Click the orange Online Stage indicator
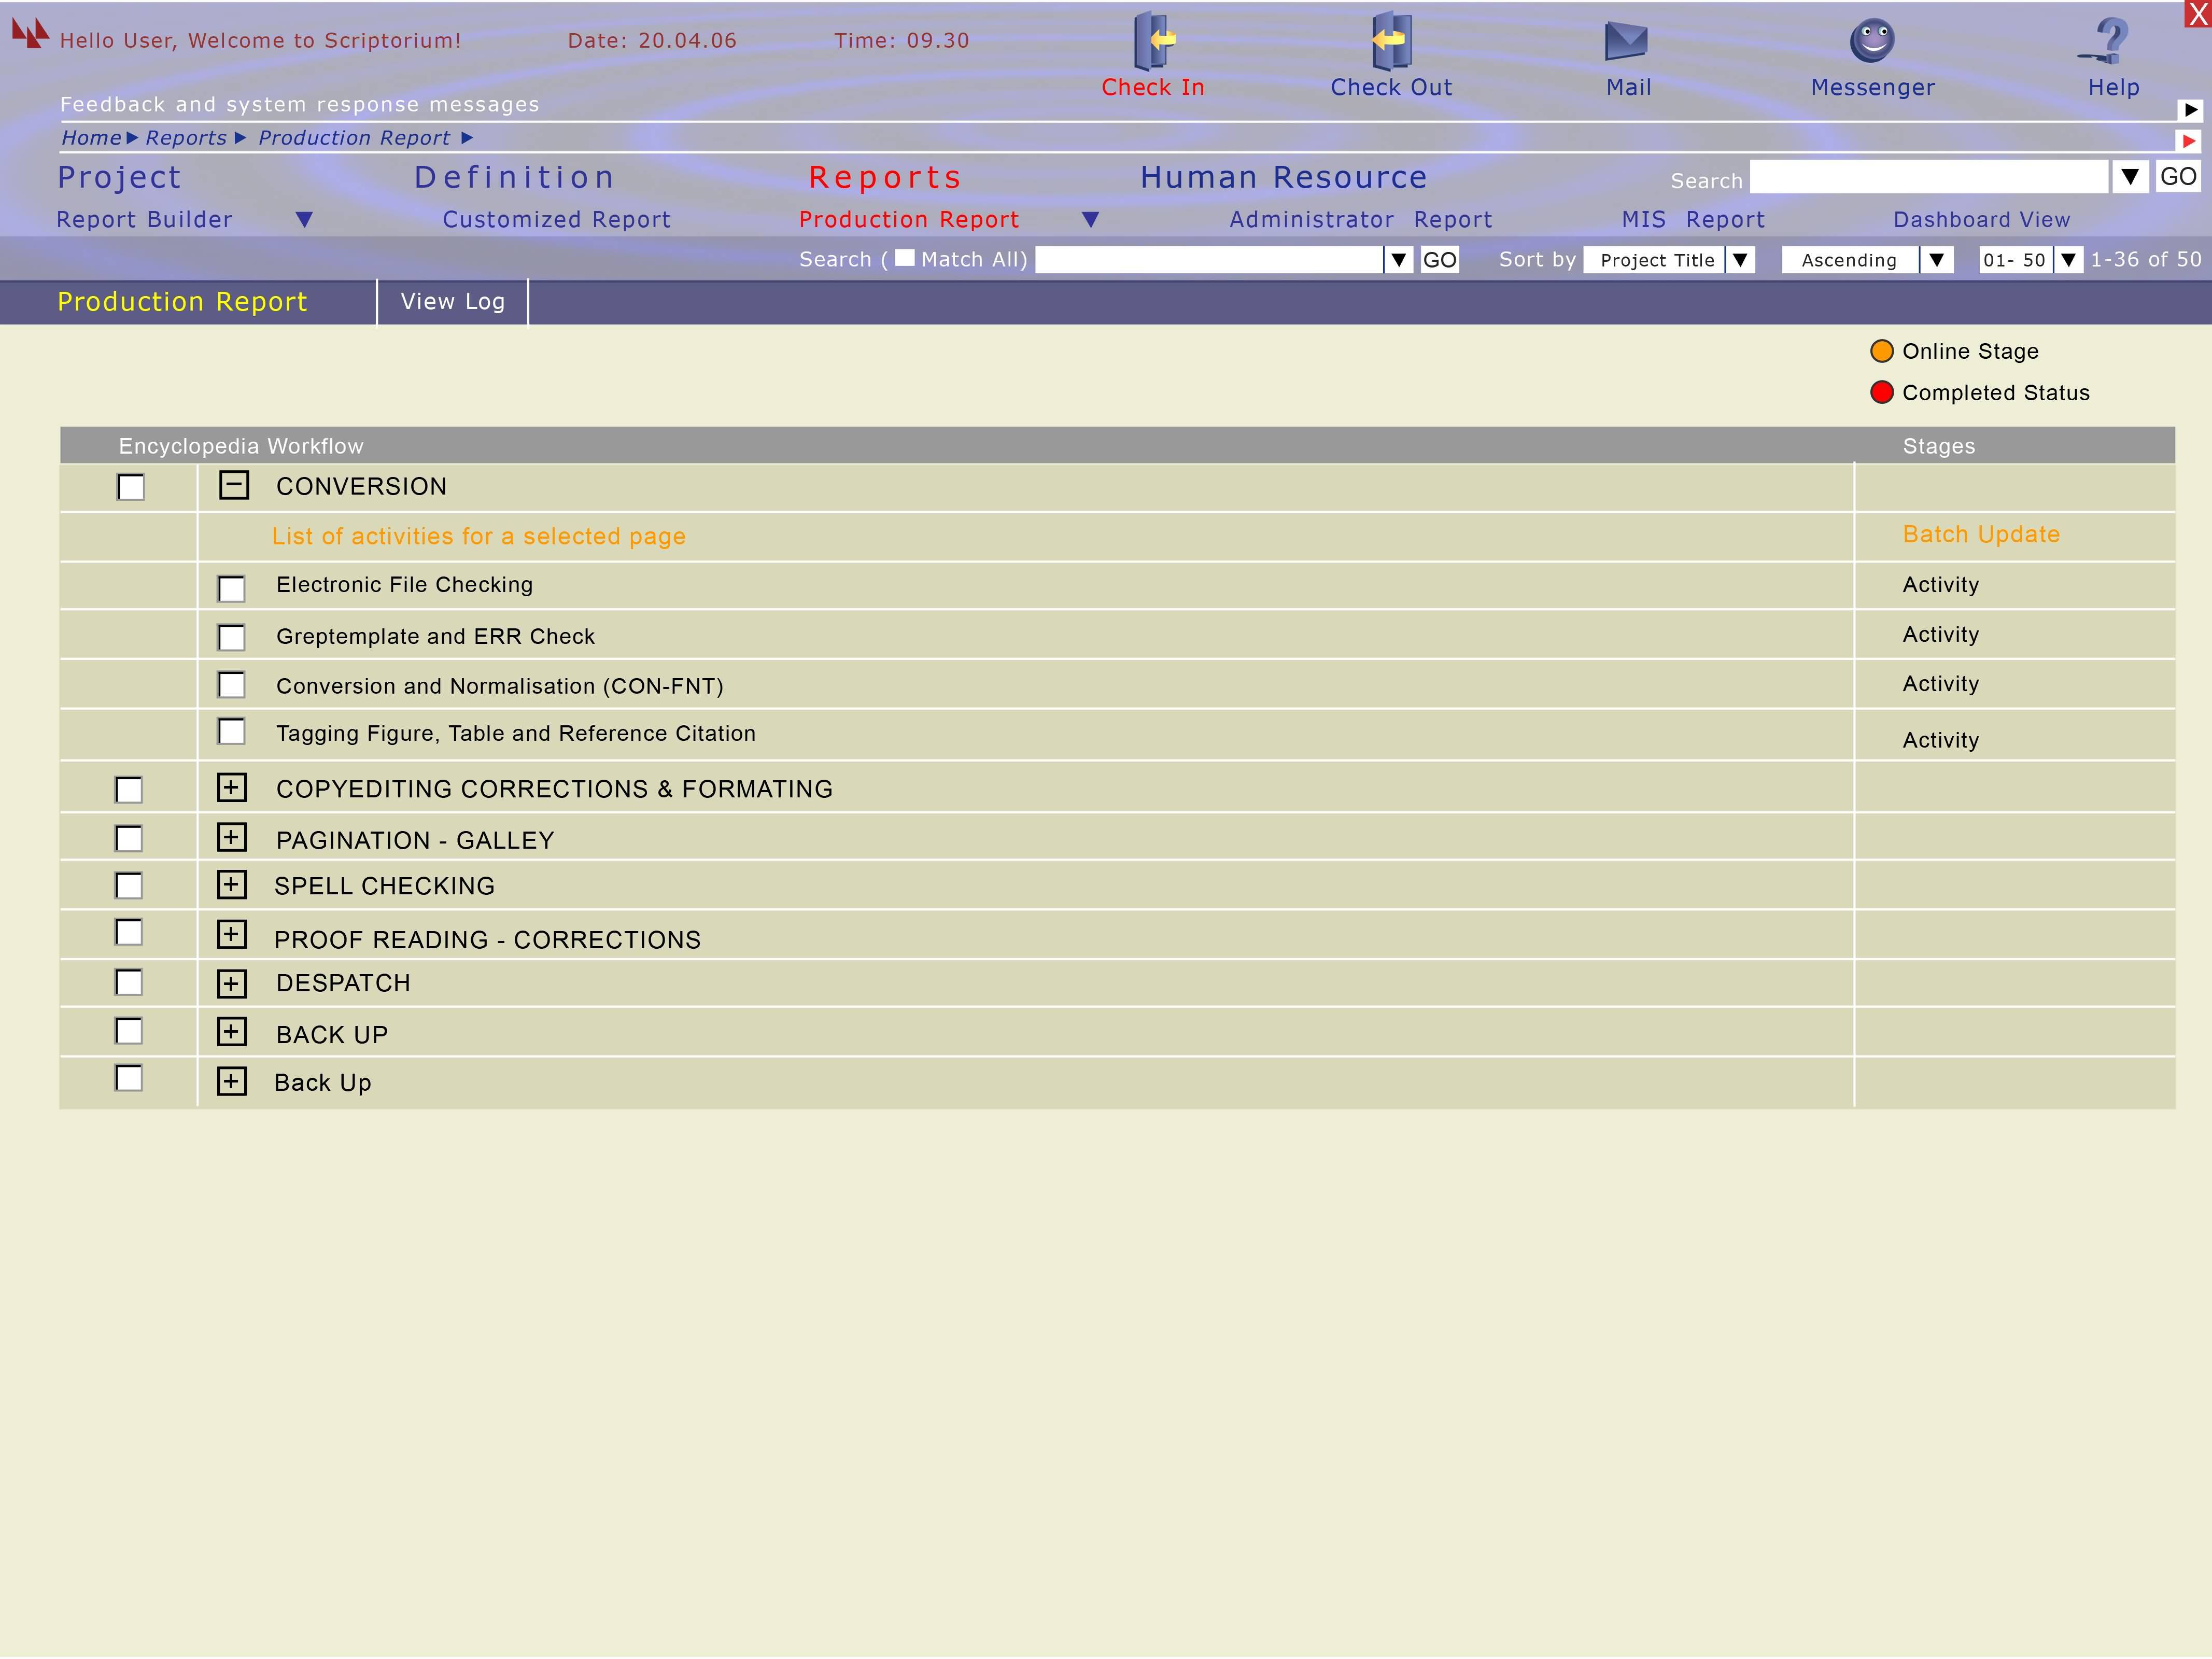 point(1881,351)
